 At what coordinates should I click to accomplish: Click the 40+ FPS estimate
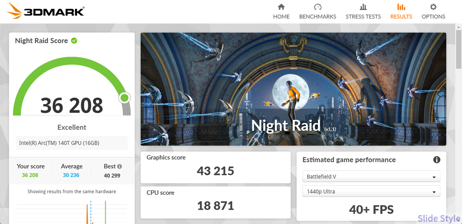tap(371, 210)
